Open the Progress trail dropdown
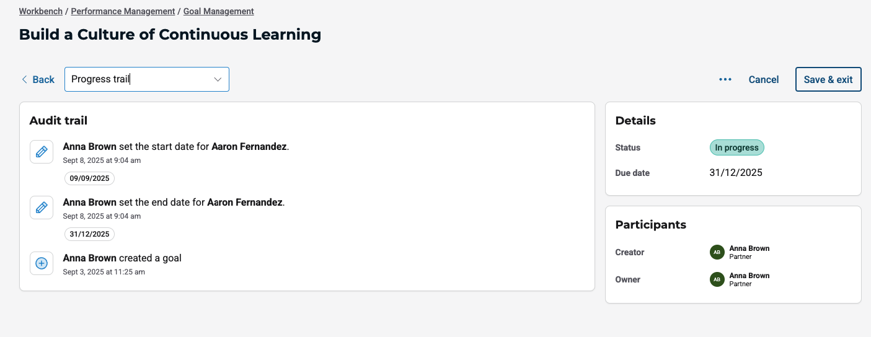 [x=146, y=79]
